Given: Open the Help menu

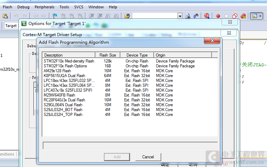Looking at the screenshot, I should [113, 7].
